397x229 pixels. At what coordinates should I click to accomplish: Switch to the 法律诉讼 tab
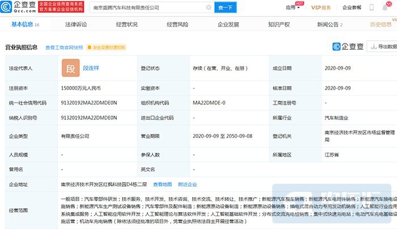[76, 24]
